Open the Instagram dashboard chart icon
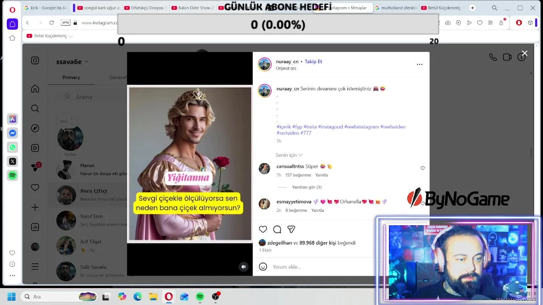The image size is (543, 305). pyautogui.click(x=35, y=227)
